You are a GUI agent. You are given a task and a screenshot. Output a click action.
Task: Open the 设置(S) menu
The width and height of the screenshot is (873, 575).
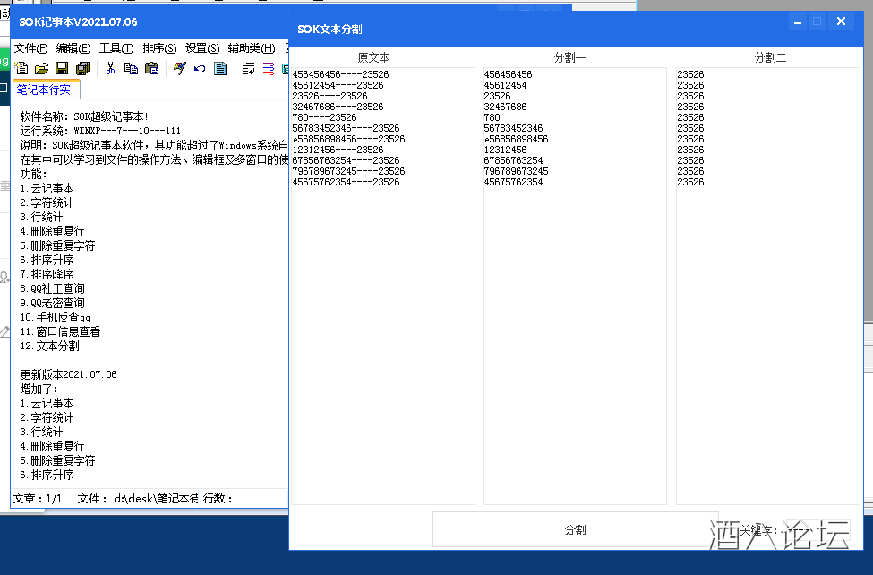pyautogui.click(x=202, y=48)
